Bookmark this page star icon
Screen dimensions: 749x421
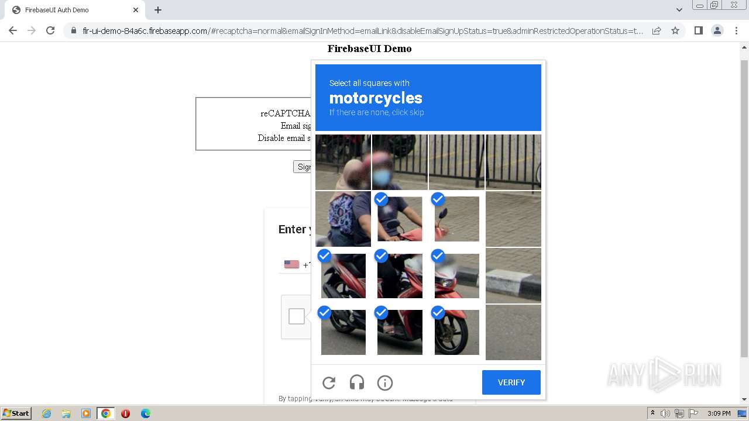coord(675,30)
